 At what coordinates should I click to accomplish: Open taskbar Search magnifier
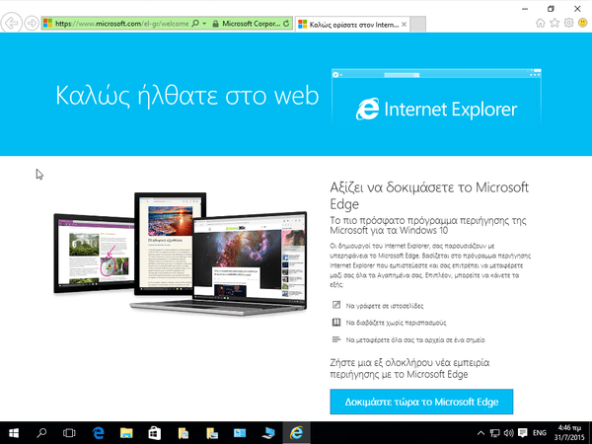pos(41,433)
